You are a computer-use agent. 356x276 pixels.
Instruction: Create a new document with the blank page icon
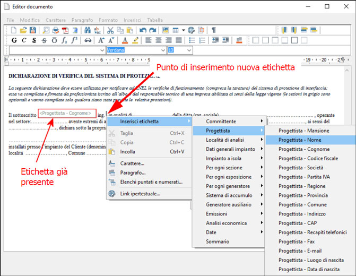[14, 30]
